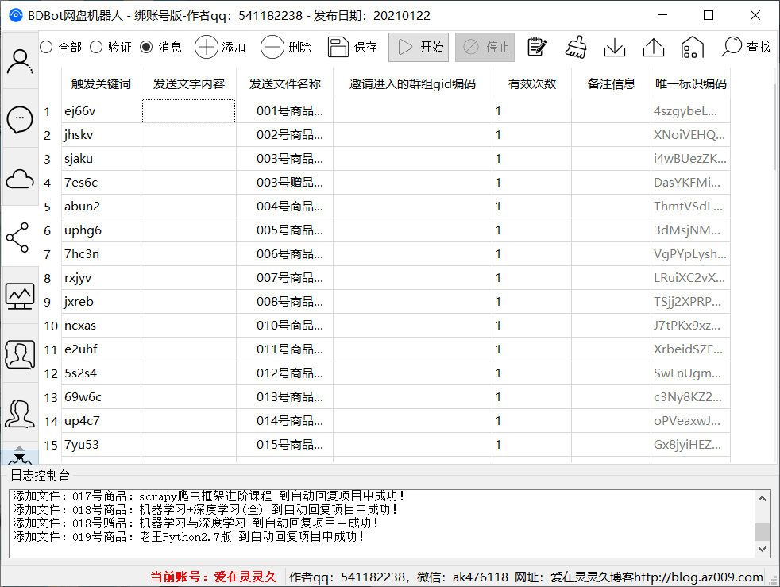Click the home icon in toolbar
This screenshot has height=587, width=780.
692,47
